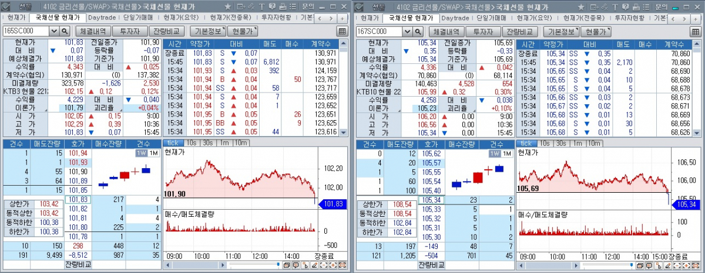The height and width of the screenshot is (273, 705).
Task: Click chart copy icon under left chart
Action: click(287, 265)
